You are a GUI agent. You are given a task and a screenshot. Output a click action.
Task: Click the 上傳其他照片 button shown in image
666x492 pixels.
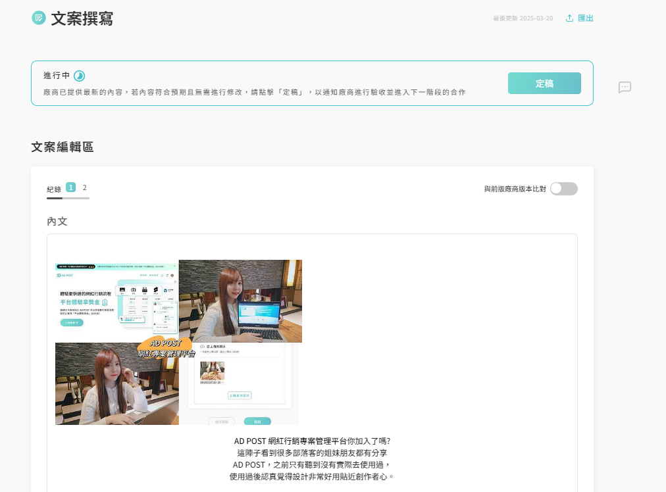coord(240,395)
